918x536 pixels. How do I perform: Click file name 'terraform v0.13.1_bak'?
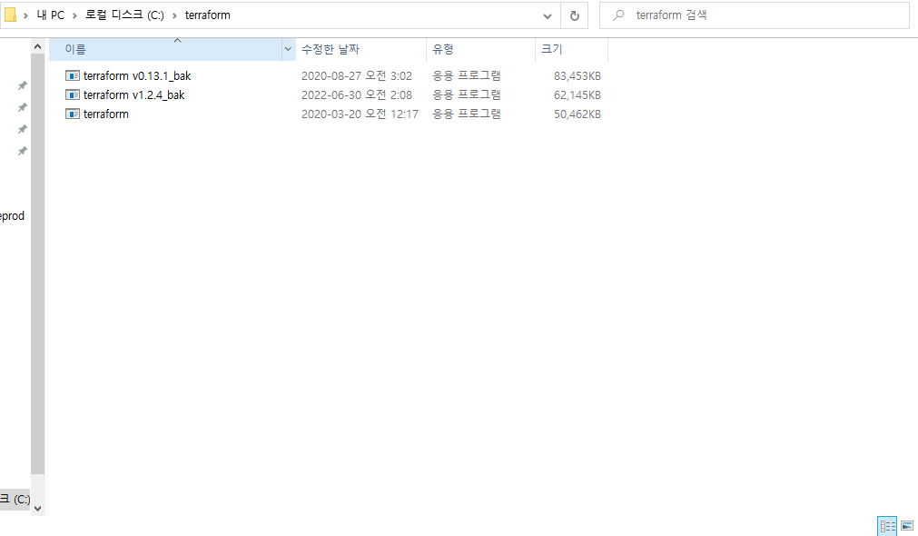point(137,75)
